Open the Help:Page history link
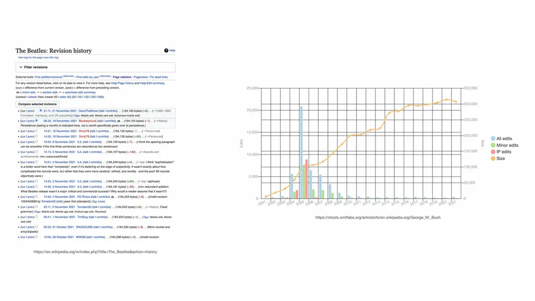The image size is (535, 301). (x=122, y=83)
